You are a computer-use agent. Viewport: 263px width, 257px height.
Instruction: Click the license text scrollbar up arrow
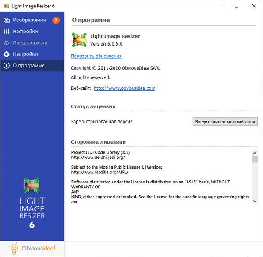(255, 153)
